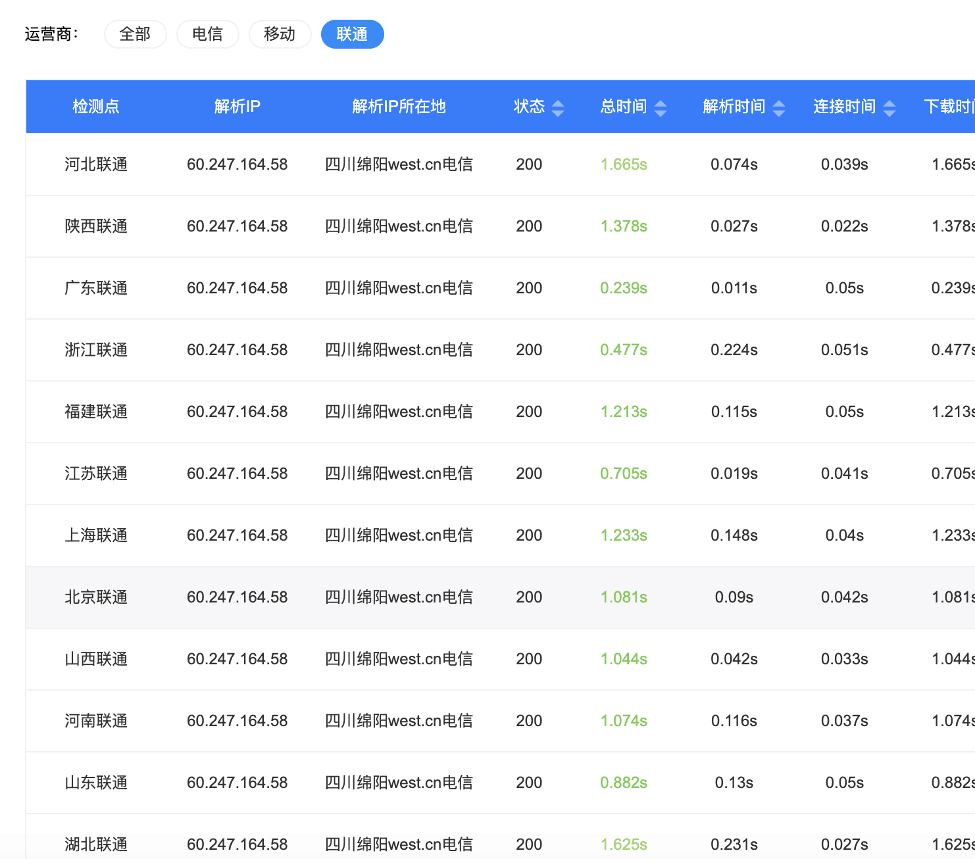Click the 电信 filter button
Viewport: 975px width, 859px height.
point(208,34)
